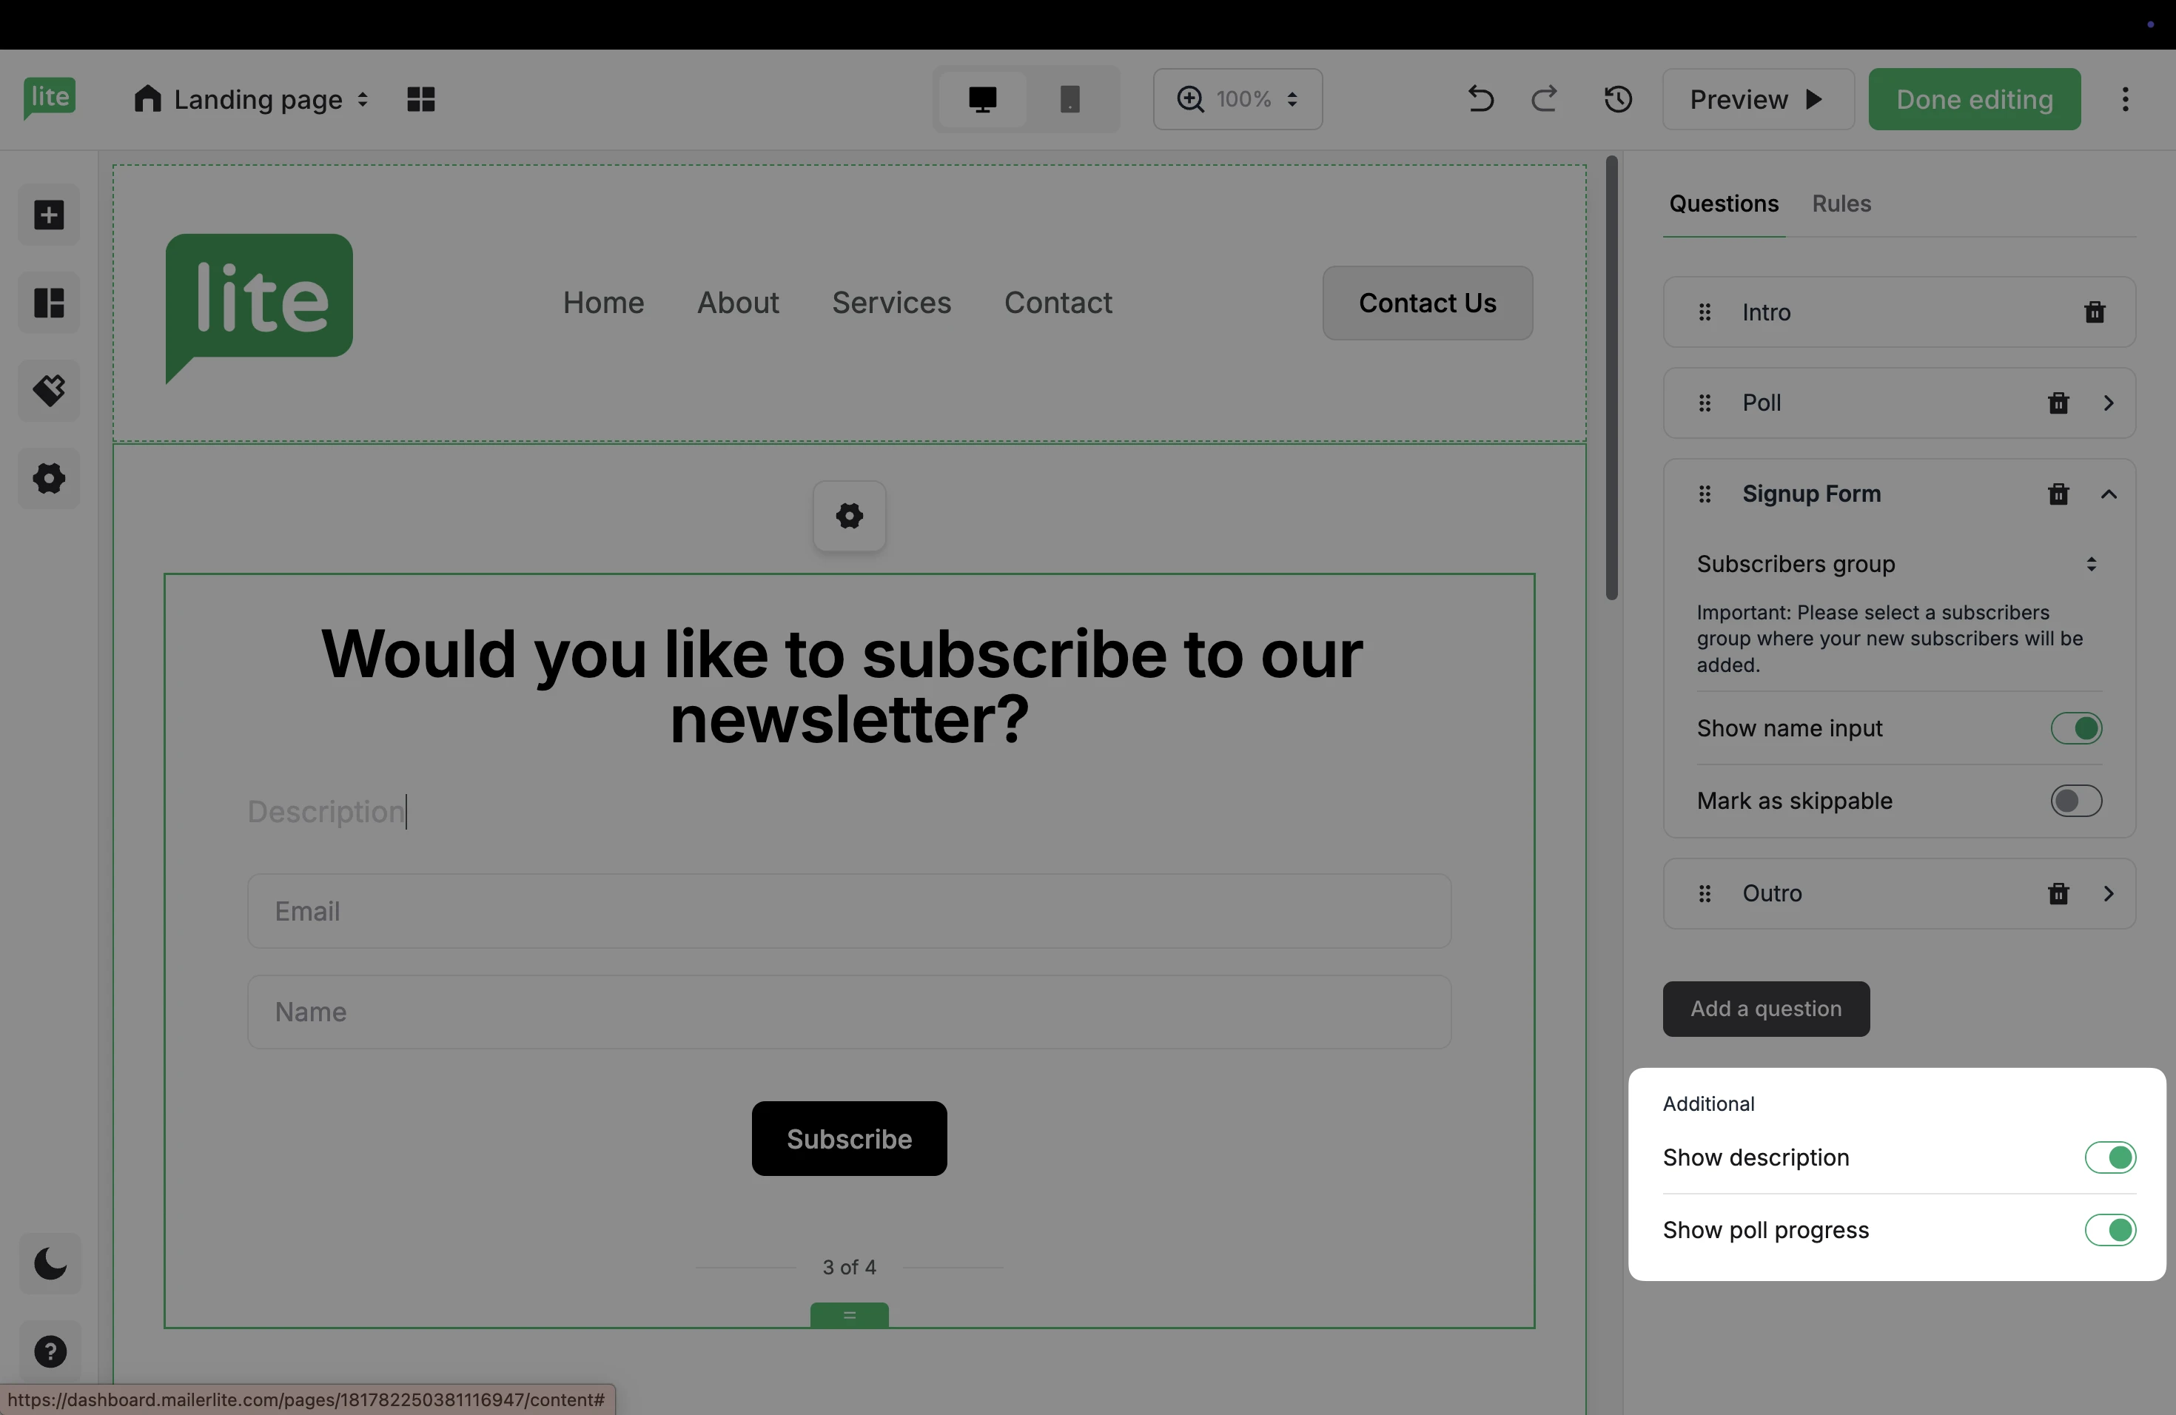Delete the Poll question with trash icon
This screenshot has height=1415, width=2176.
coord(2058,403)
